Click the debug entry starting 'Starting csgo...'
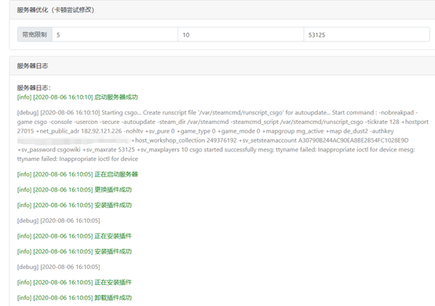The width and height of the screenshot is (435, 306). coord(223,136)
